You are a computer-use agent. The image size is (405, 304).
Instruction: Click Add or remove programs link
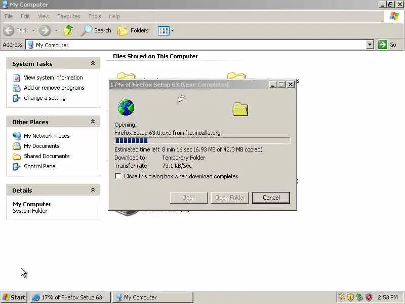(x=54, y=88)
